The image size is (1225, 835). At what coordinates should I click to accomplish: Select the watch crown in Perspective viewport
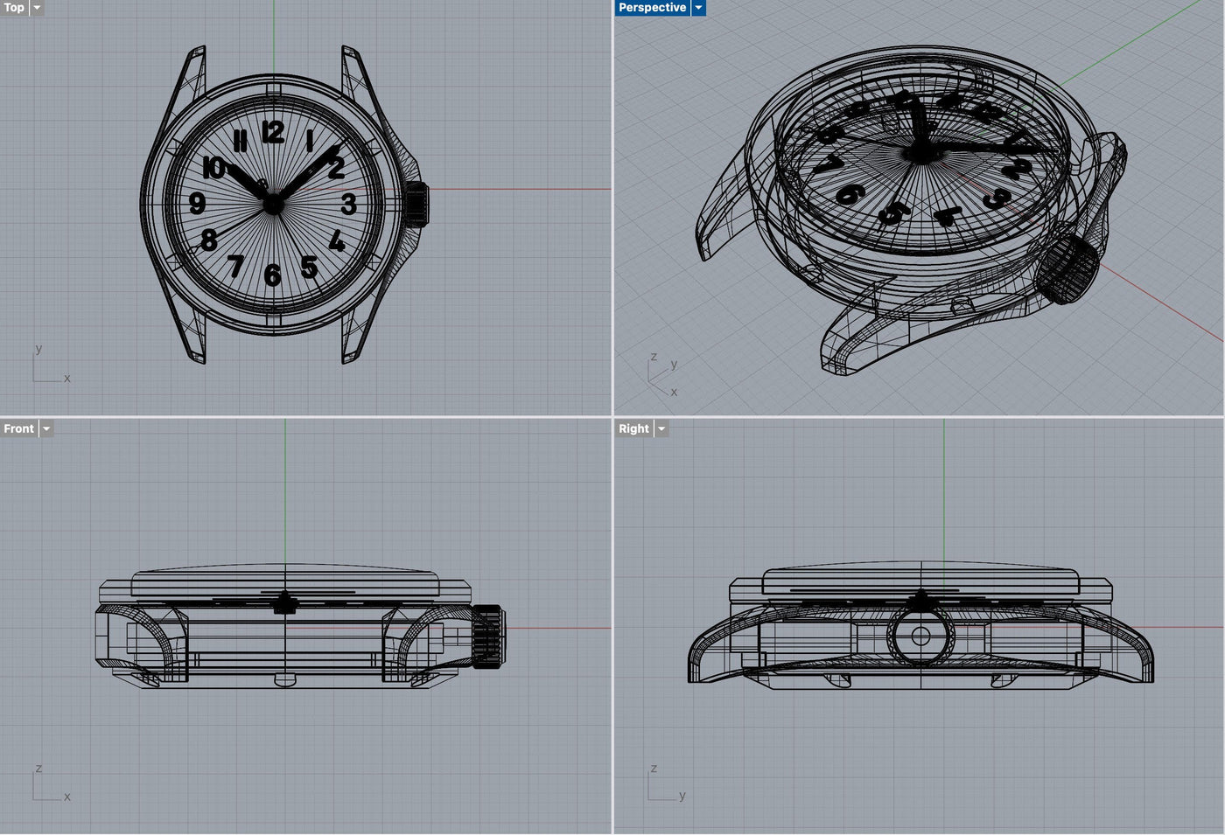tap(1067, 270)
